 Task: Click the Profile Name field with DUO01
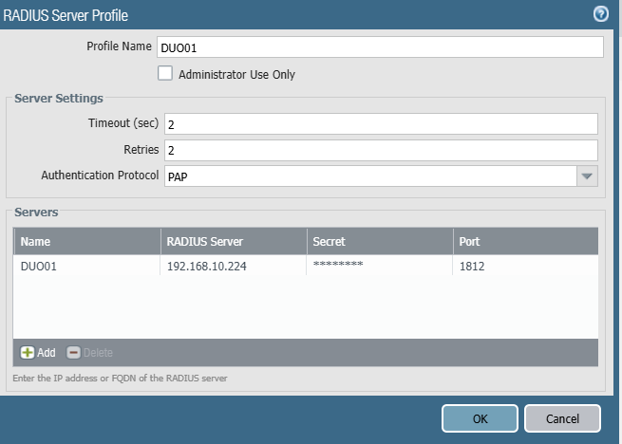click(381, 47)
